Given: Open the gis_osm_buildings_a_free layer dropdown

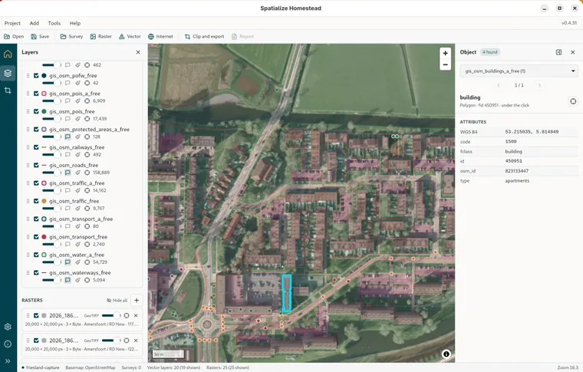Looking at the screenshot, I should tap(519, 71).
